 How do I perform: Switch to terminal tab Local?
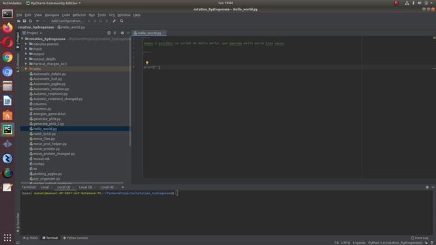[45, 187]
